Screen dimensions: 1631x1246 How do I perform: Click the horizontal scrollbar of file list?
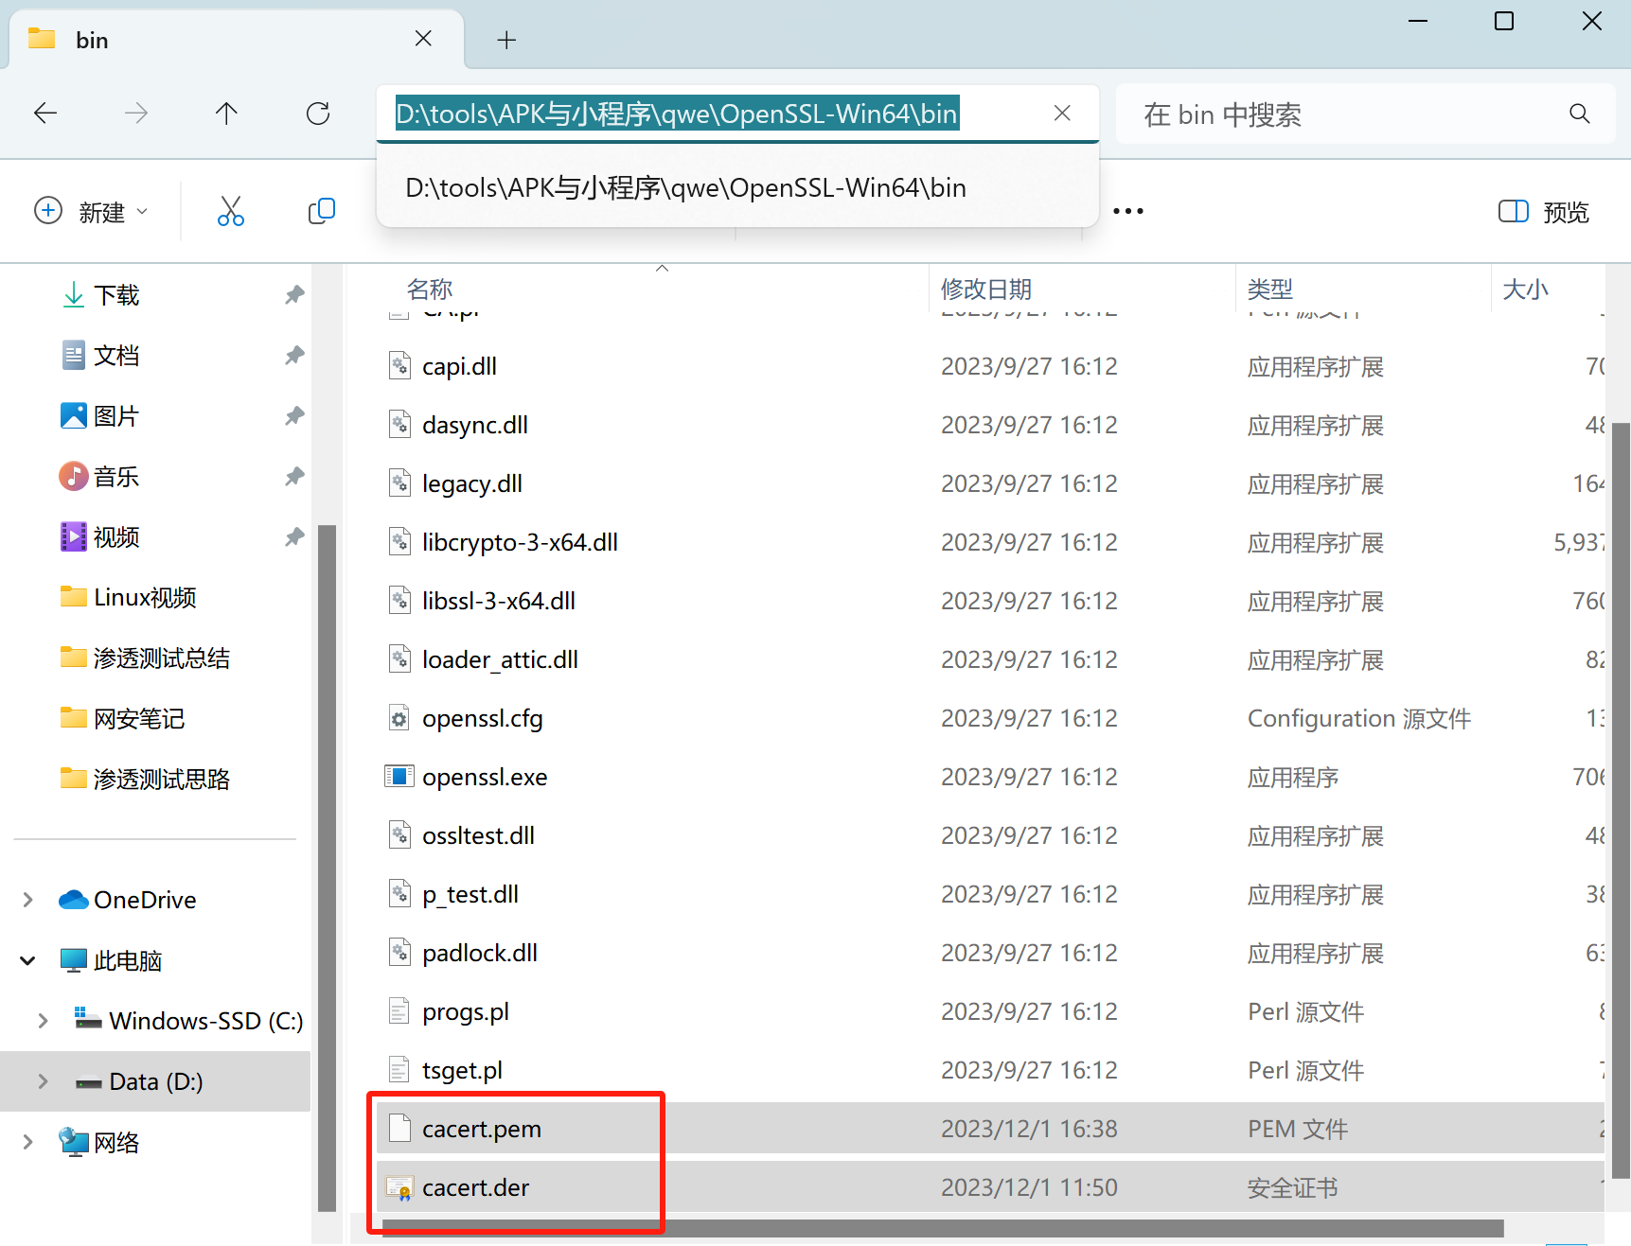click(x=942, y=1228)
